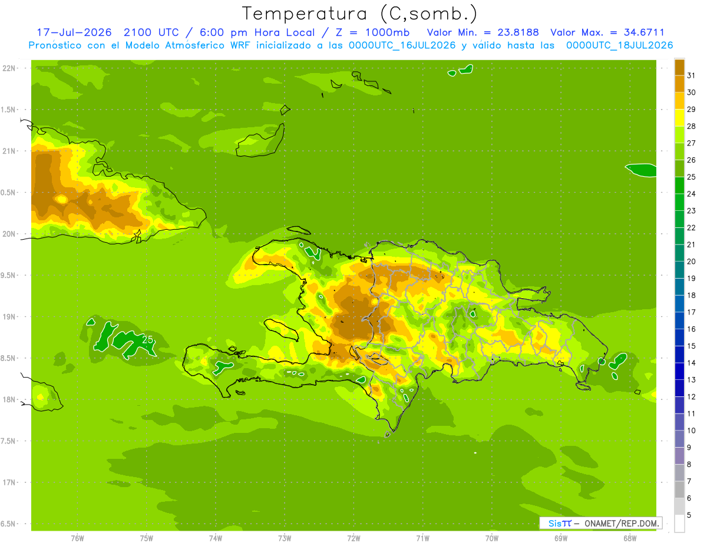Viewport: 707px width, 546px height.
Task: Click longitude label '69W'
Action: [561, 538]
